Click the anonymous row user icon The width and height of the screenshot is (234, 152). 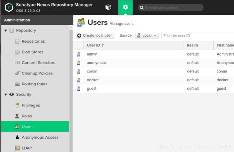tap(78, 63)
